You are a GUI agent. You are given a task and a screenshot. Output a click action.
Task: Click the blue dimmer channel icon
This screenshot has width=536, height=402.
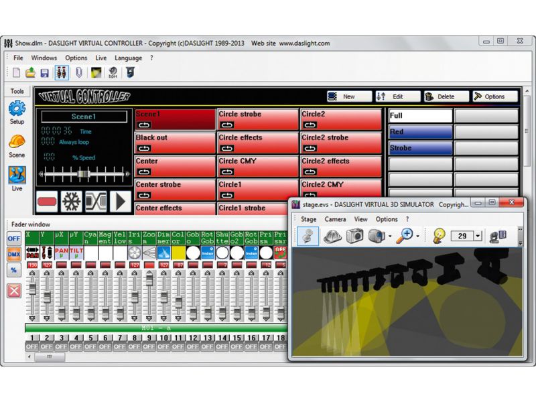click(x=163, y=253)
